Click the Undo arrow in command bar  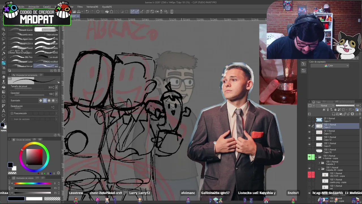(87, 12)
